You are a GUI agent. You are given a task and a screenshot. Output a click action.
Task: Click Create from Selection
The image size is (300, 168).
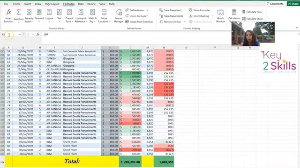(x=139, y=22)
